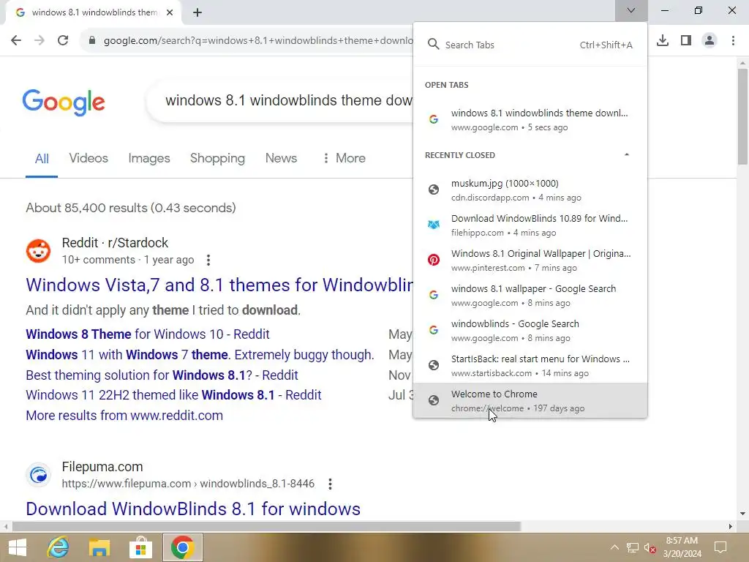
Task: Open Download WindowBlinds 8.1 for windows result
Action: [193, 509]
